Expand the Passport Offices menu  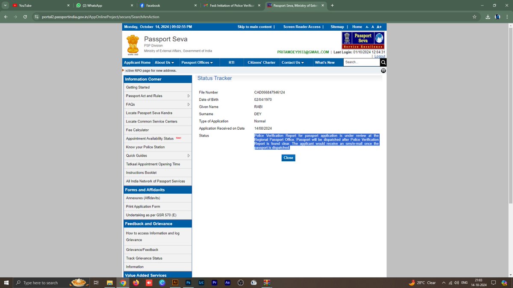pyautogui.click(x=197, y=62)
